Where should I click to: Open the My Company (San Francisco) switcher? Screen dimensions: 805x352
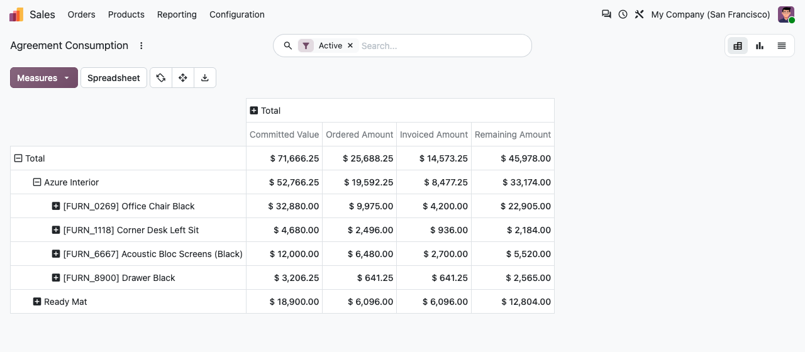pyautogui.click(x=711, y=14)
